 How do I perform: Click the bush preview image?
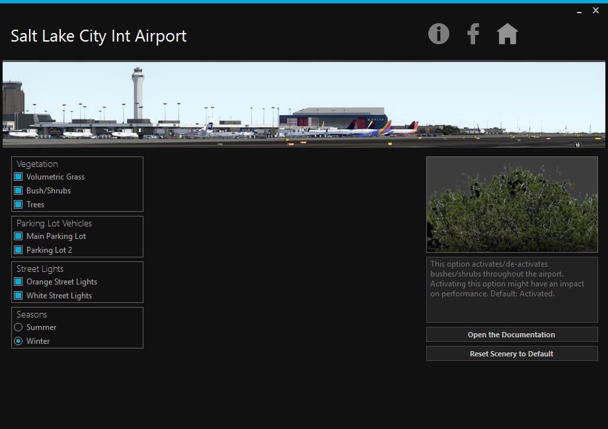click(512, 205)
